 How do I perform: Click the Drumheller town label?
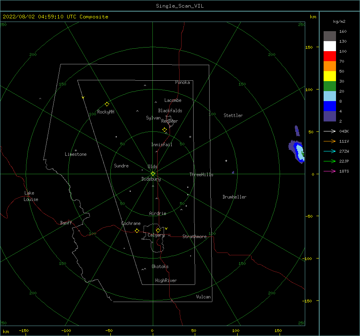pyautogui.click(x=234, y=197)
